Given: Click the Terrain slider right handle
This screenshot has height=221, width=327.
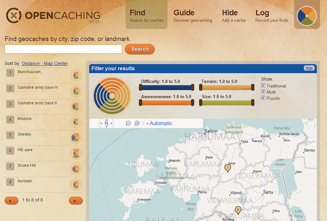Looking at the screenshot, I should [253, 87].
